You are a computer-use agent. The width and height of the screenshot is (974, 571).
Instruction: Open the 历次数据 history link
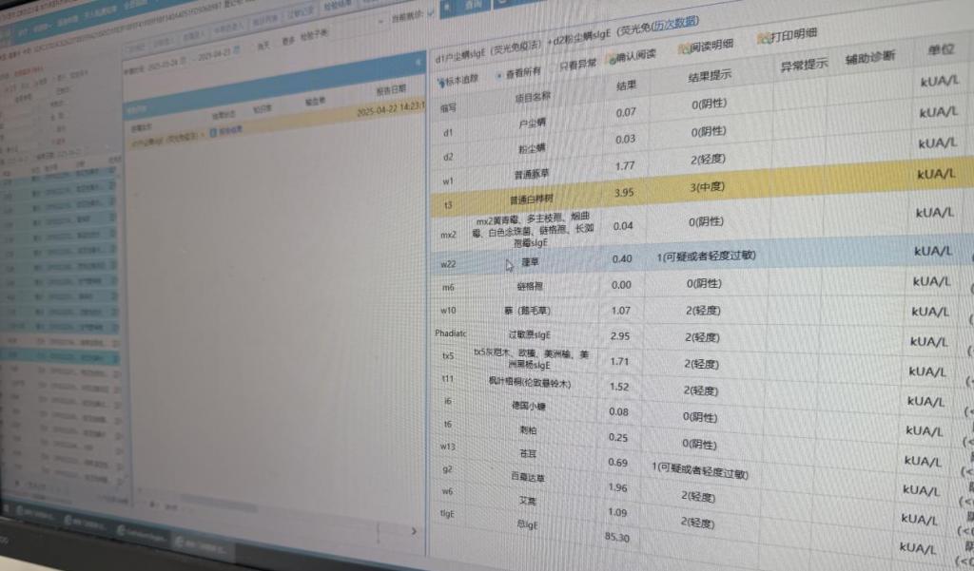coord(676,24)
